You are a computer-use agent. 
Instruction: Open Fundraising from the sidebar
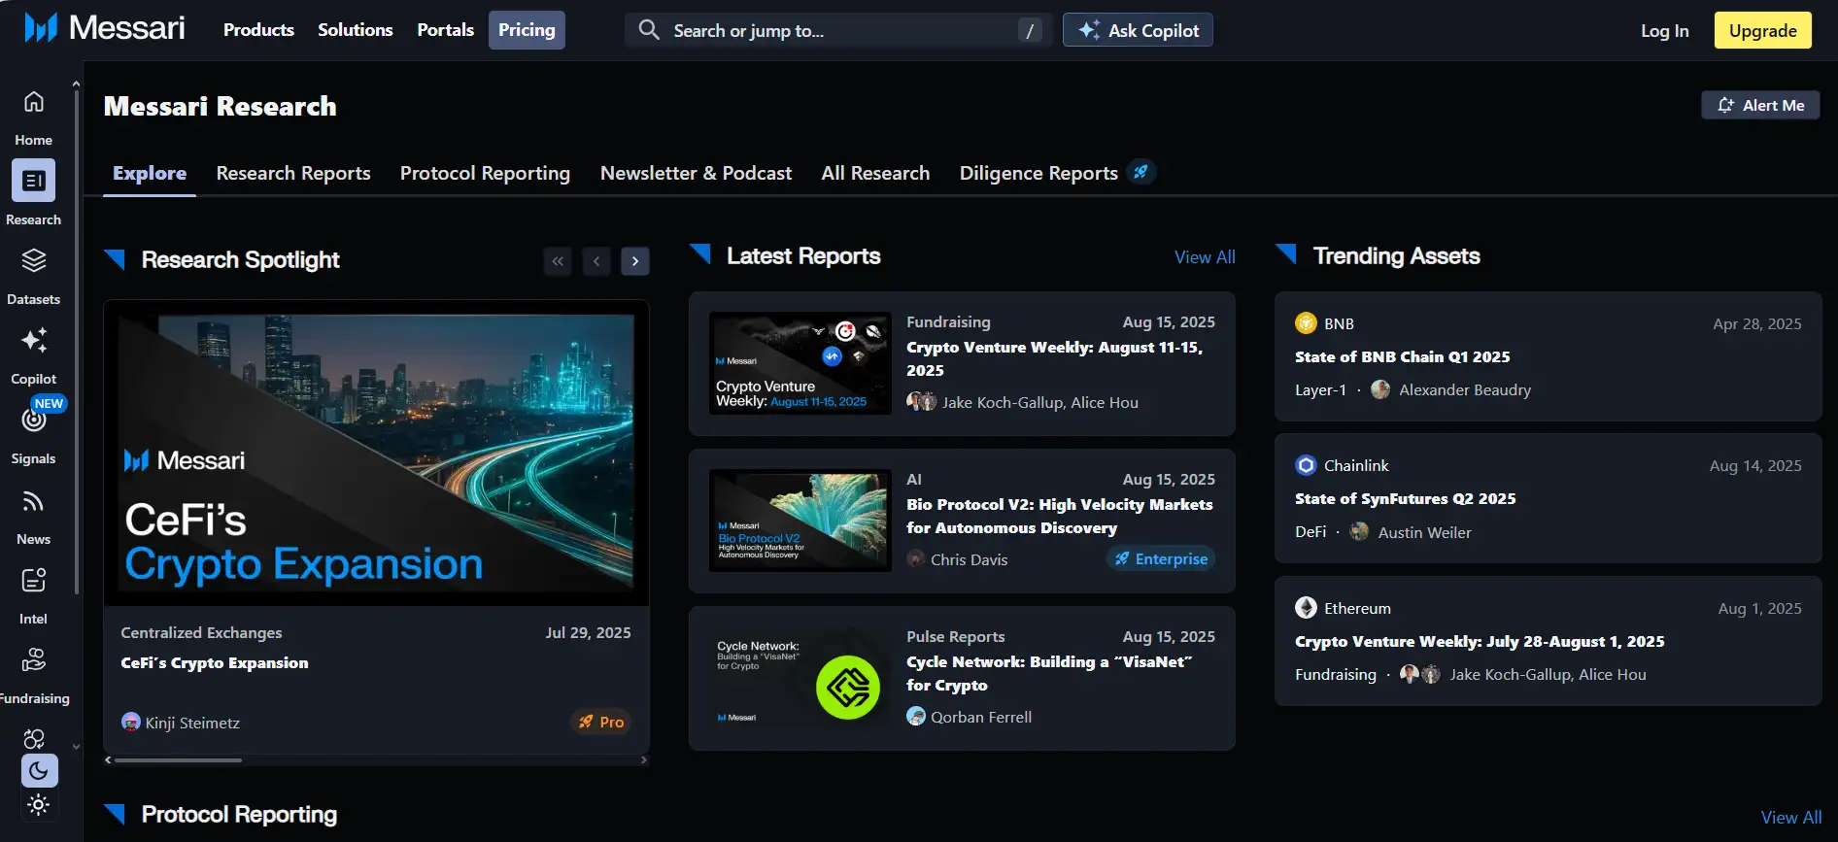tap(34, 660)
